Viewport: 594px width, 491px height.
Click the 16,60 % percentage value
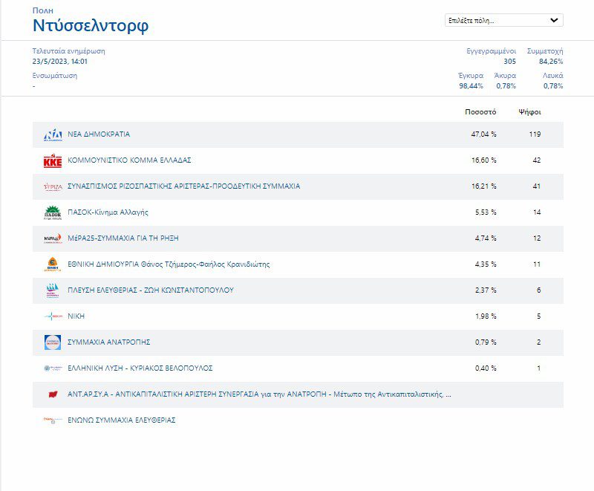[x=484, y=160]
